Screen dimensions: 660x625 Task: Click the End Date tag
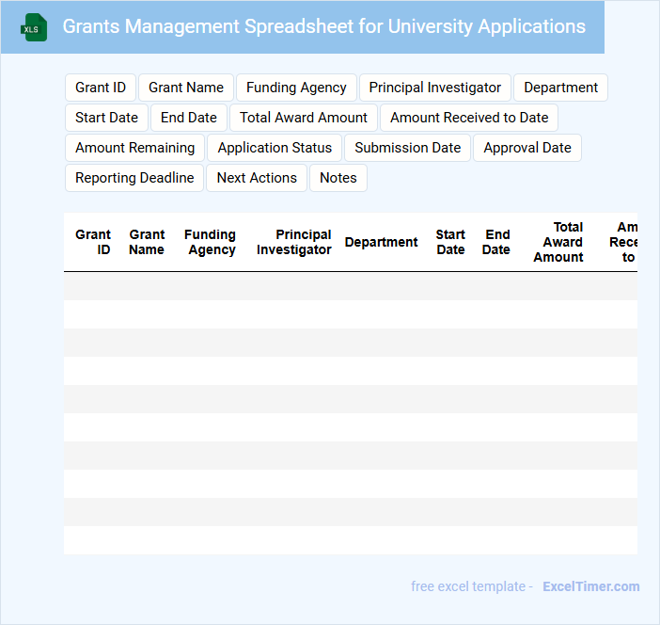click(188, 118)
